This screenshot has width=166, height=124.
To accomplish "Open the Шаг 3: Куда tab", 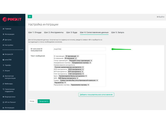I will click(72, 32).
